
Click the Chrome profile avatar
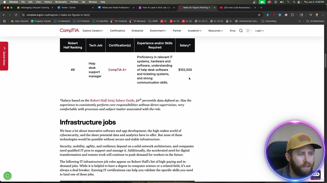317,15
